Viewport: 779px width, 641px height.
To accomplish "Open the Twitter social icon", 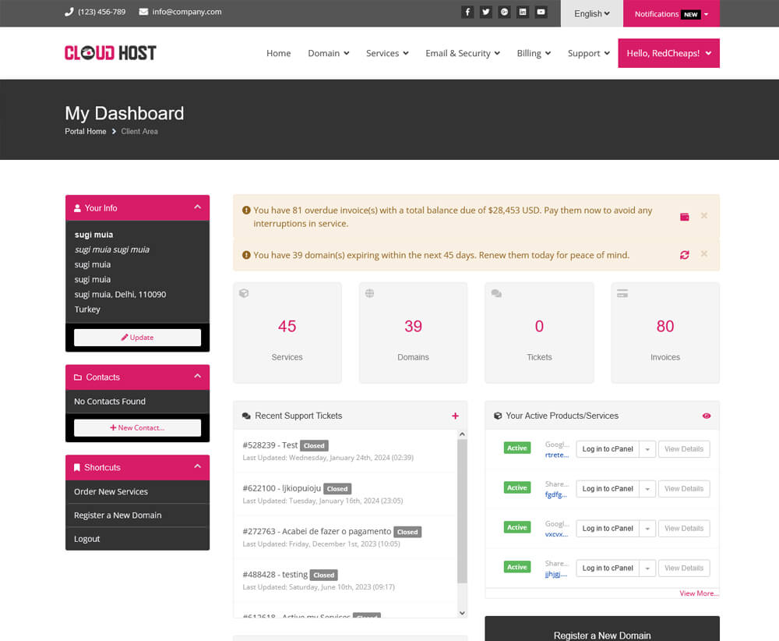I will pos(486,12).
